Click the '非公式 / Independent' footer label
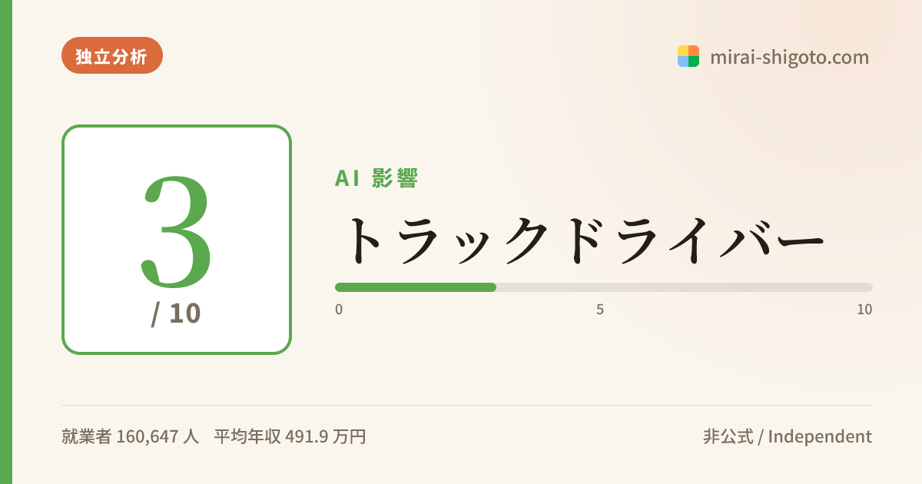922x484 pixels. (788, 436)
